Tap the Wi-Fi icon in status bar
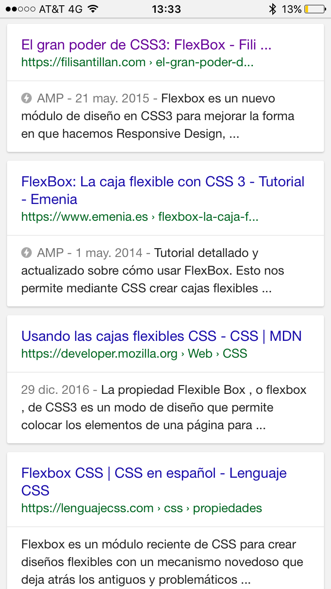This screenshot has height=589, width=331. pos(93,9)
